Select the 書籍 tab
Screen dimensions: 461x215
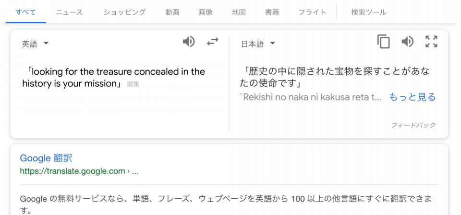tap(272, 12)
